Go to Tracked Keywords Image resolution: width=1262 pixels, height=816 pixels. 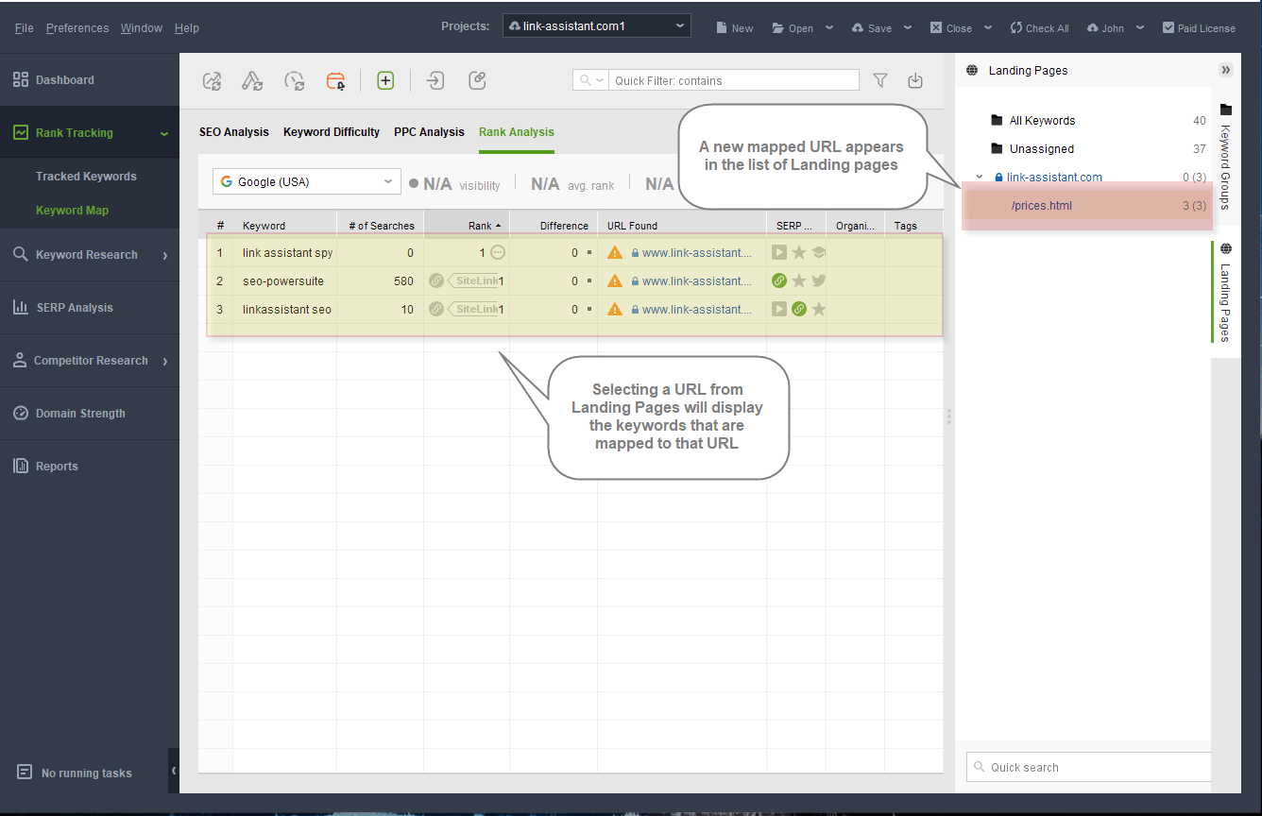(86, 177)
